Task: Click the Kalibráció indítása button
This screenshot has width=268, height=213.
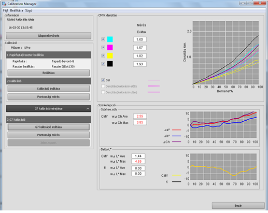Action: [x=49, y=89]
